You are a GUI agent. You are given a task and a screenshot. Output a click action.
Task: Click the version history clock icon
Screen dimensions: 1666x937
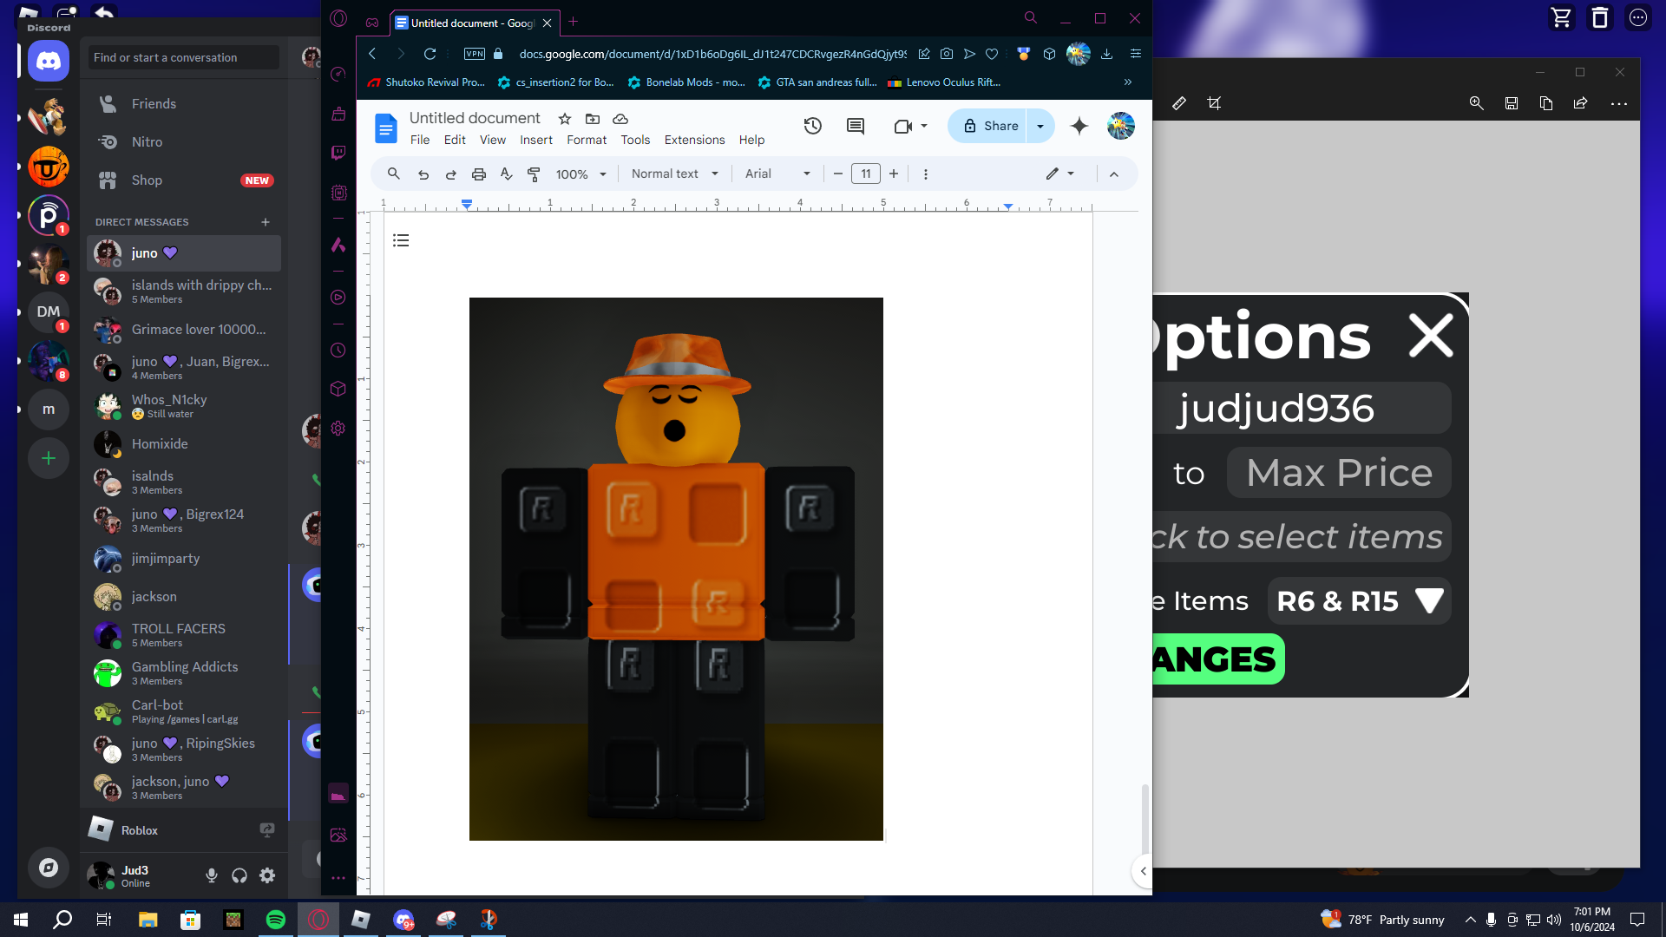pos(812,126)
